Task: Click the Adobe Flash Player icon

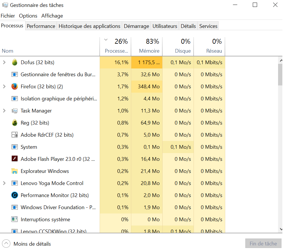Action: [14, 159]
